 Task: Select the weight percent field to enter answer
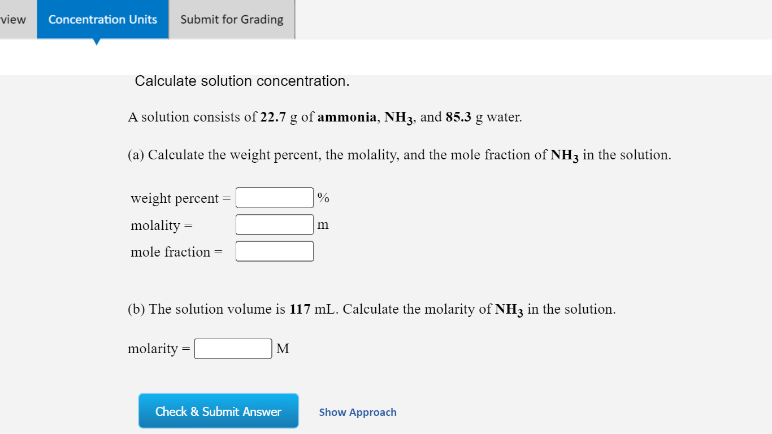(274, 197)
